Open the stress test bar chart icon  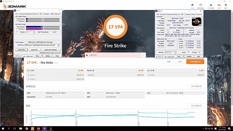coord(211,5)
